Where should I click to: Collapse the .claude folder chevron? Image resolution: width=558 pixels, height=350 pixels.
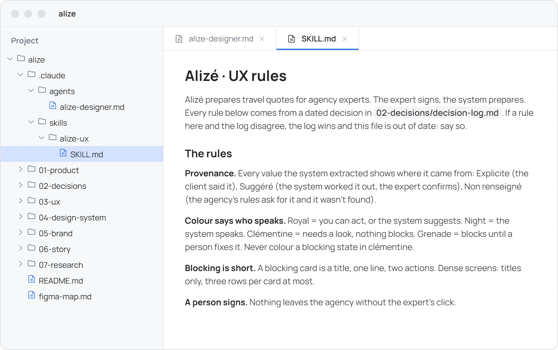click(x=20, y=74)
